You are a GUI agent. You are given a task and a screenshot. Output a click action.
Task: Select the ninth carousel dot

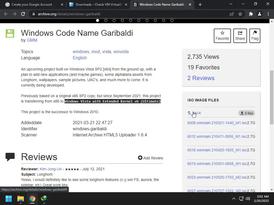tap(163, 20)
